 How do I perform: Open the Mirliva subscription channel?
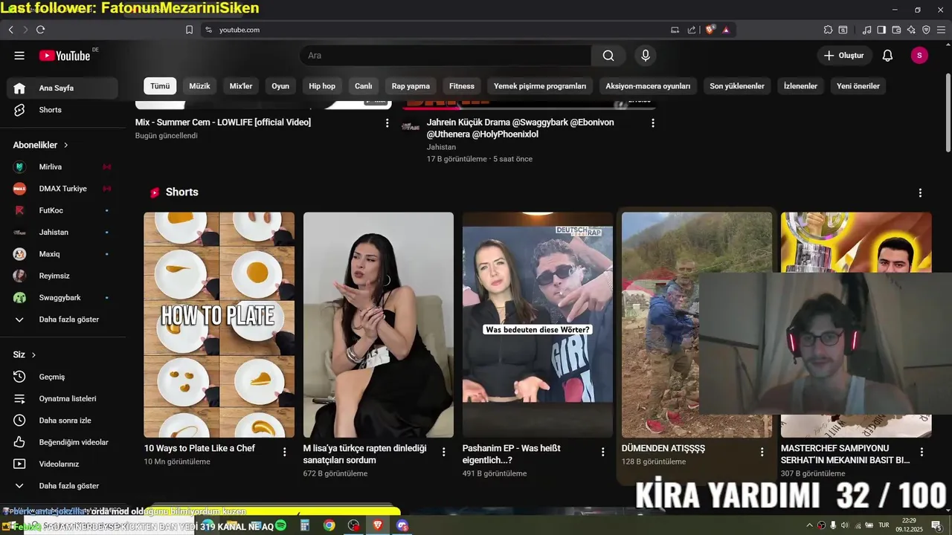(x=62, y=167)
